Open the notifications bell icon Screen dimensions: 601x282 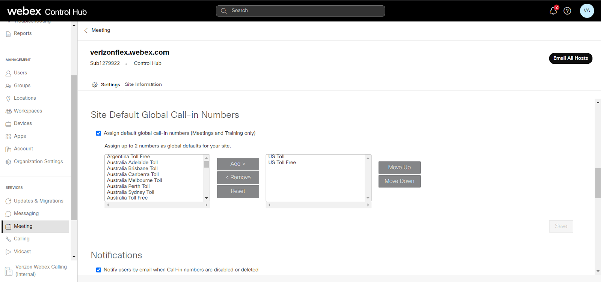pyautogui.click(x=553, y=11)
